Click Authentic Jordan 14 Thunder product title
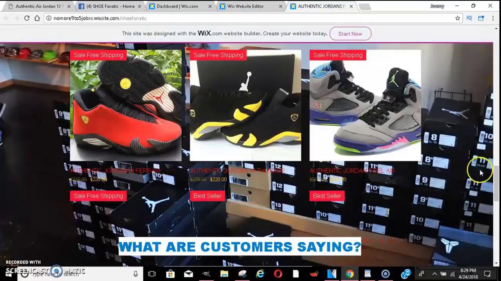Screen dimensions: 501x281 point(237,171)
